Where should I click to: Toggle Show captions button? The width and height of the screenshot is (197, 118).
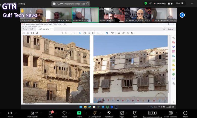(171, 113)
